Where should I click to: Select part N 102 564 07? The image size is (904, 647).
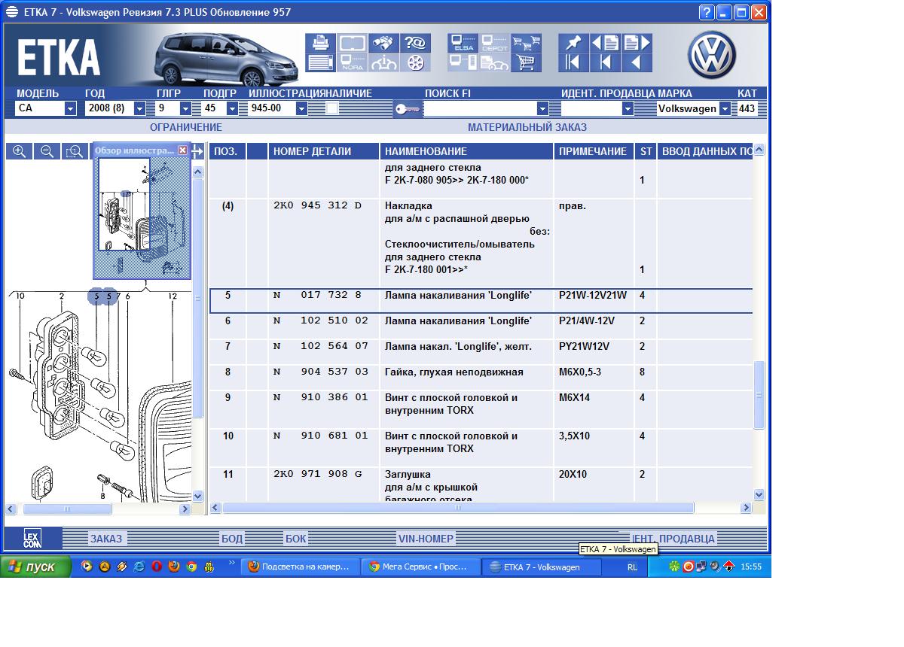click(x=481, y=352)
